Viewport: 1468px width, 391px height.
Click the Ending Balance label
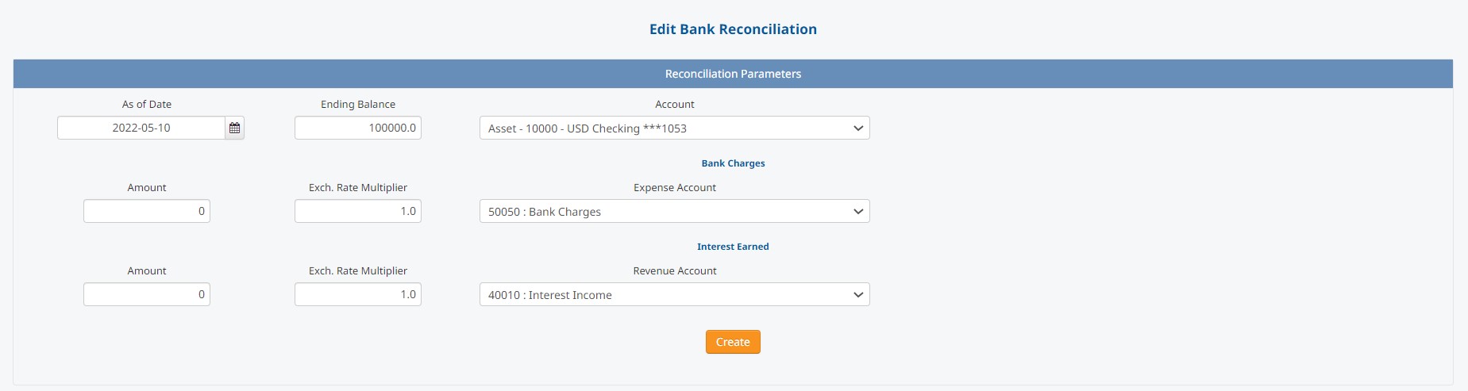pos(358,104)
